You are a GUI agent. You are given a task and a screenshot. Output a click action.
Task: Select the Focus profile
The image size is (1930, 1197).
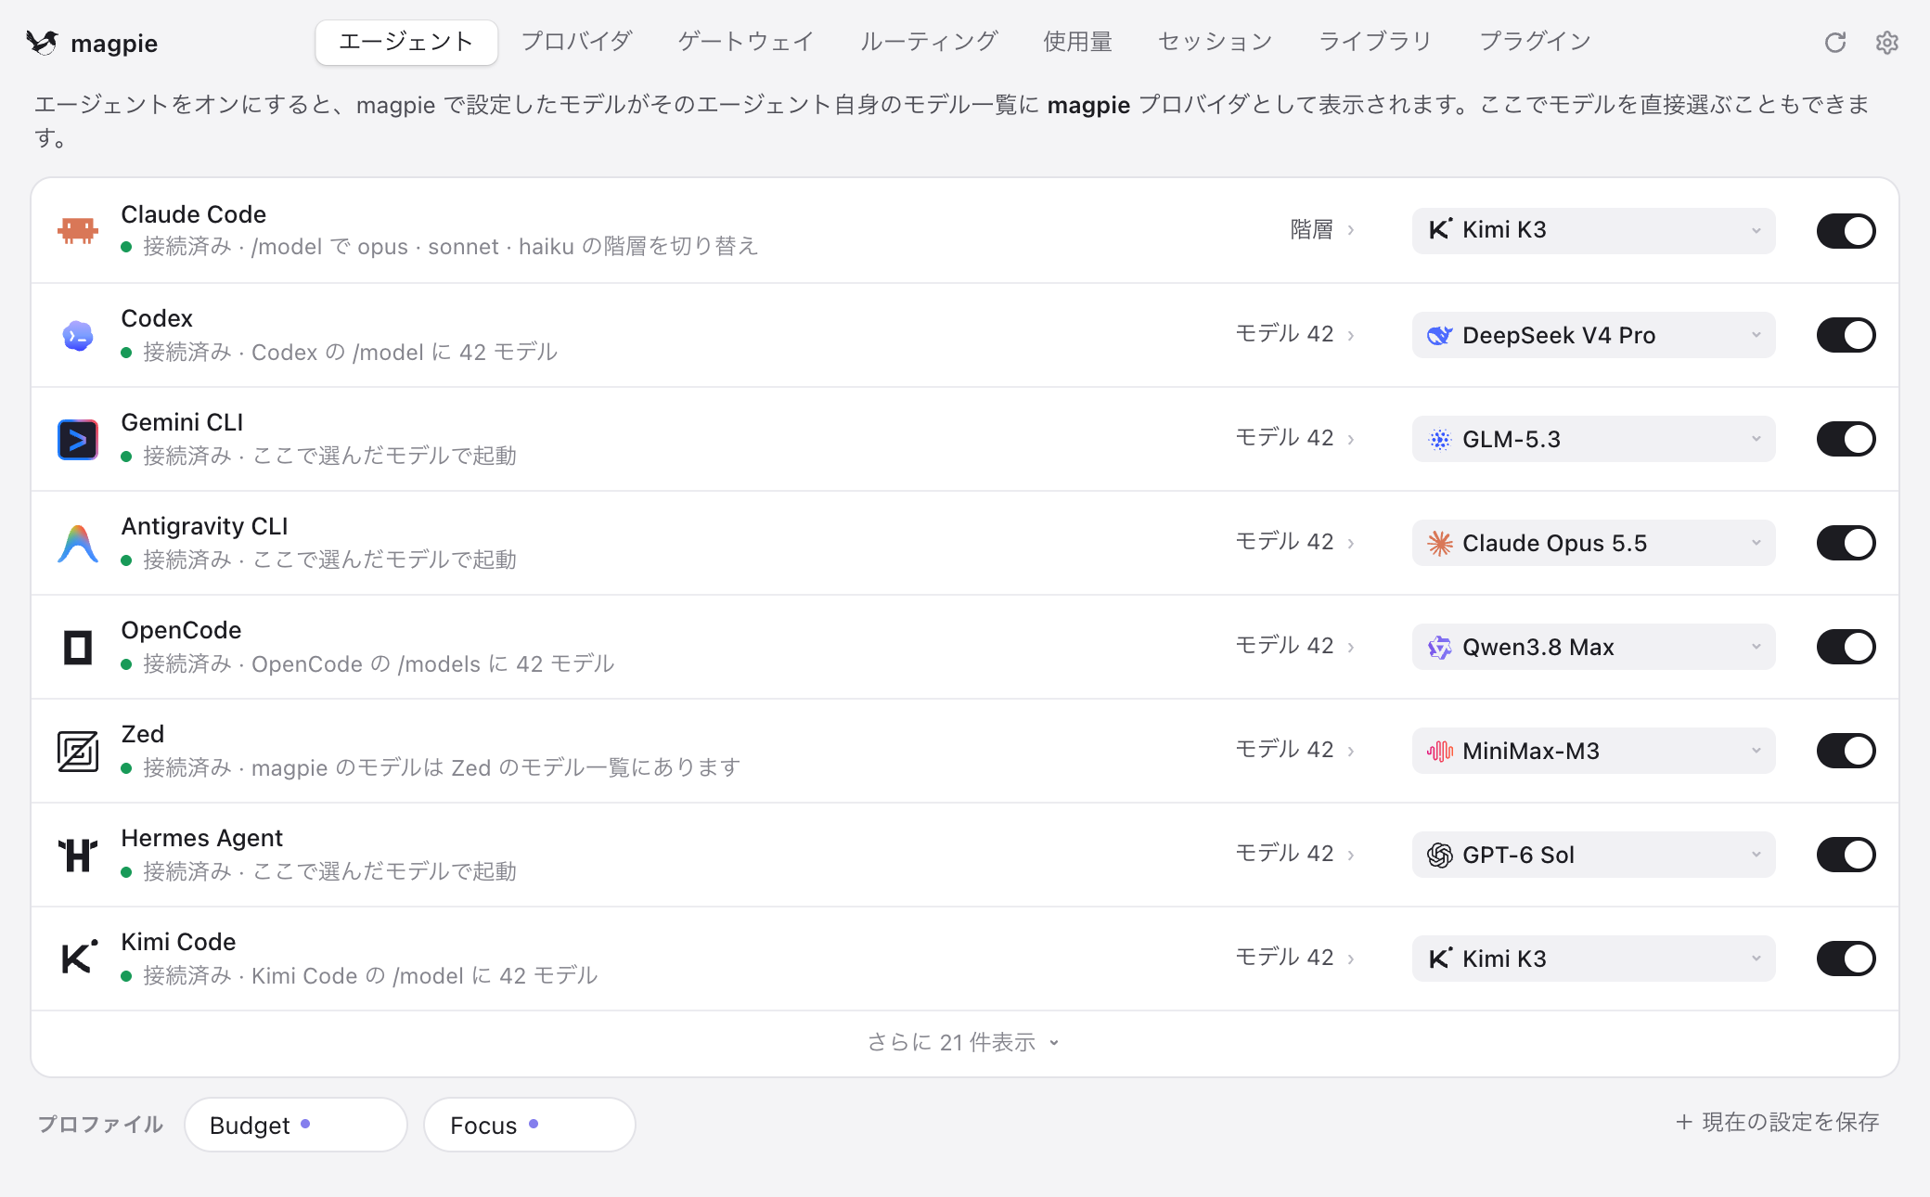[529, 1125]
